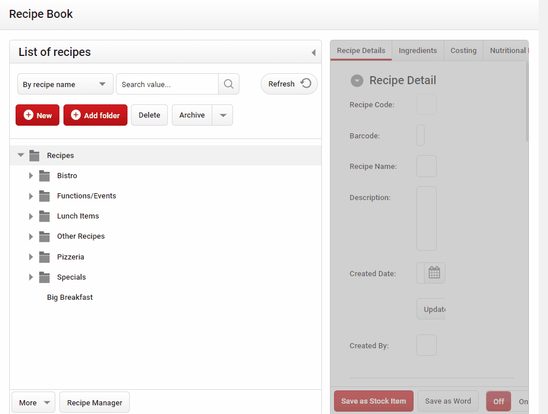This screenshot has width=548, height=414.
Task: Click Save as Stock Item
Action: click(374, 401)
